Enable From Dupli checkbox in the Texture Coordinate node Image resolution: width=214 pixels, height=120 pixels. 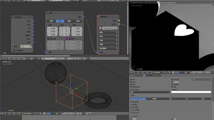(x=14, y=50)
